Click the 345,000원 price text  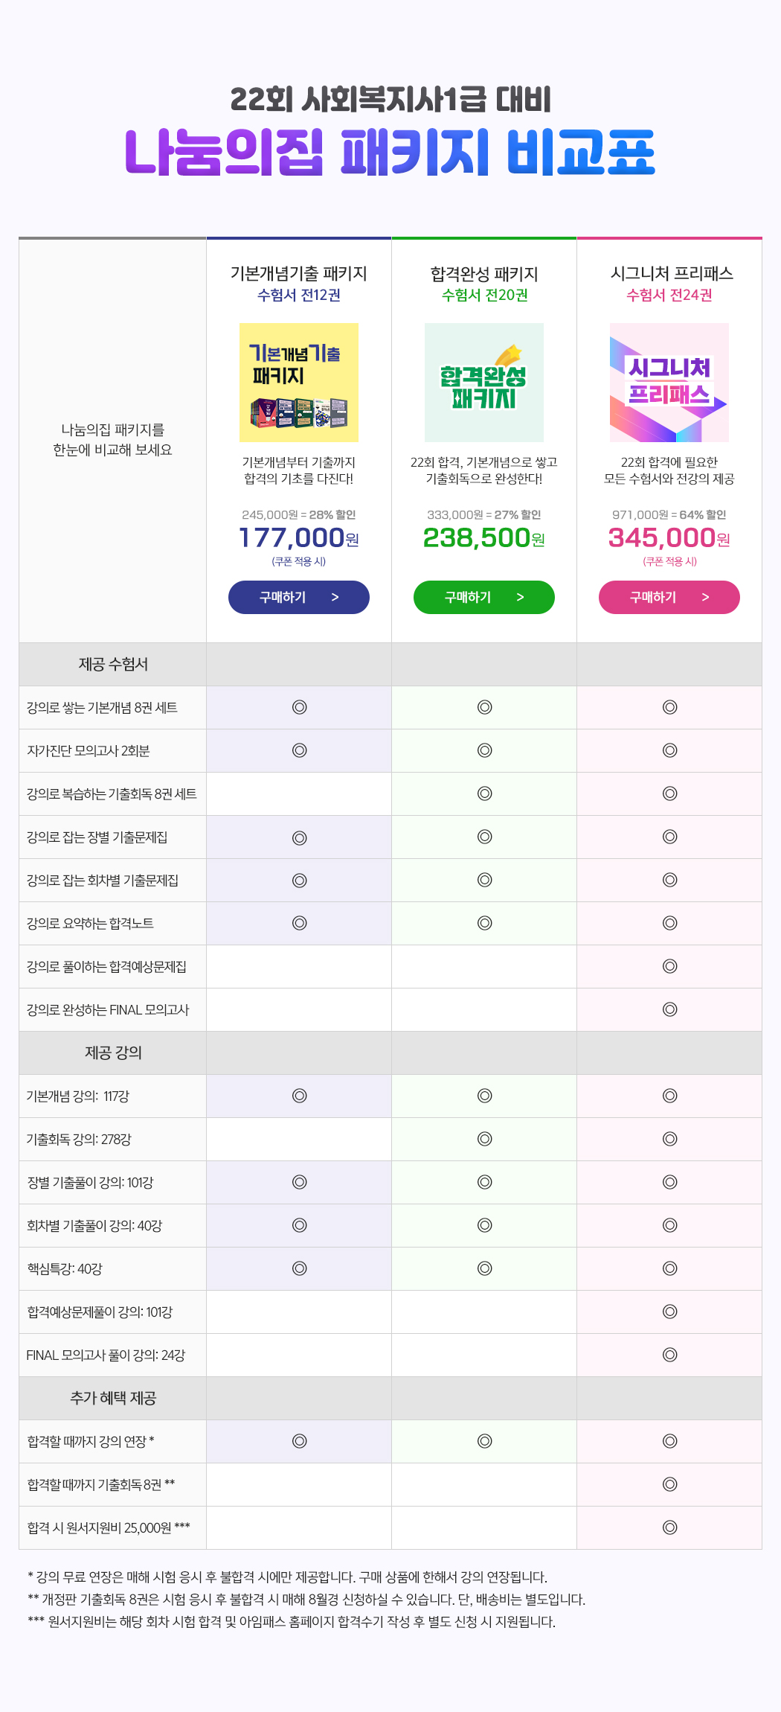click(x=669, y=537)
